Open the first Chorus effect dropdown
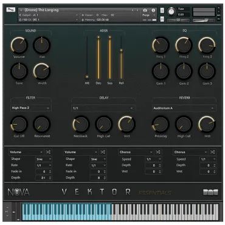The height and width of the screenshot is (225, 225). pos(136,152)
